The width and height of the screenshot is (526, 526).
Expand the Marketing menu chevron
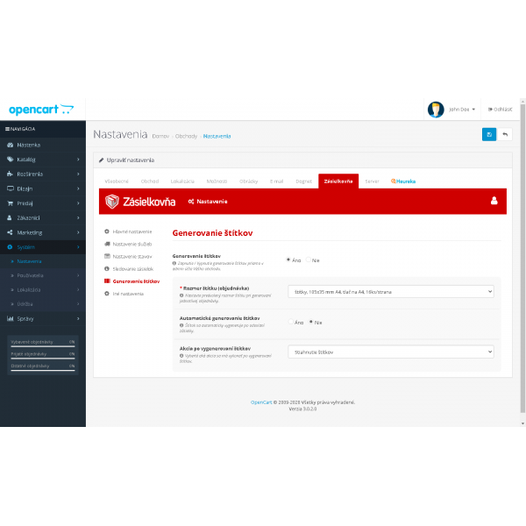coord(78,232)
